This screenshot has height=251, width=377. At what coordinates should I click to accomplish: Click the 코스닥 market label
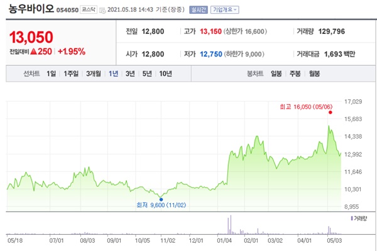[89, 9]
